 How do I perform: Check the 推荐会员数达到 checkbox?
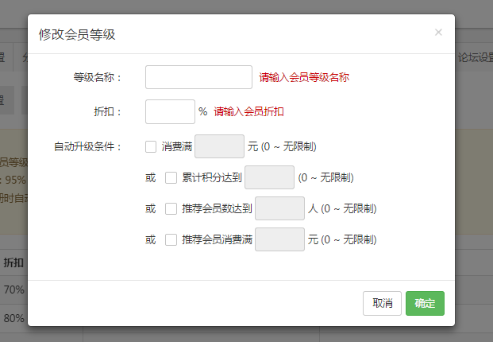[171, 209]
